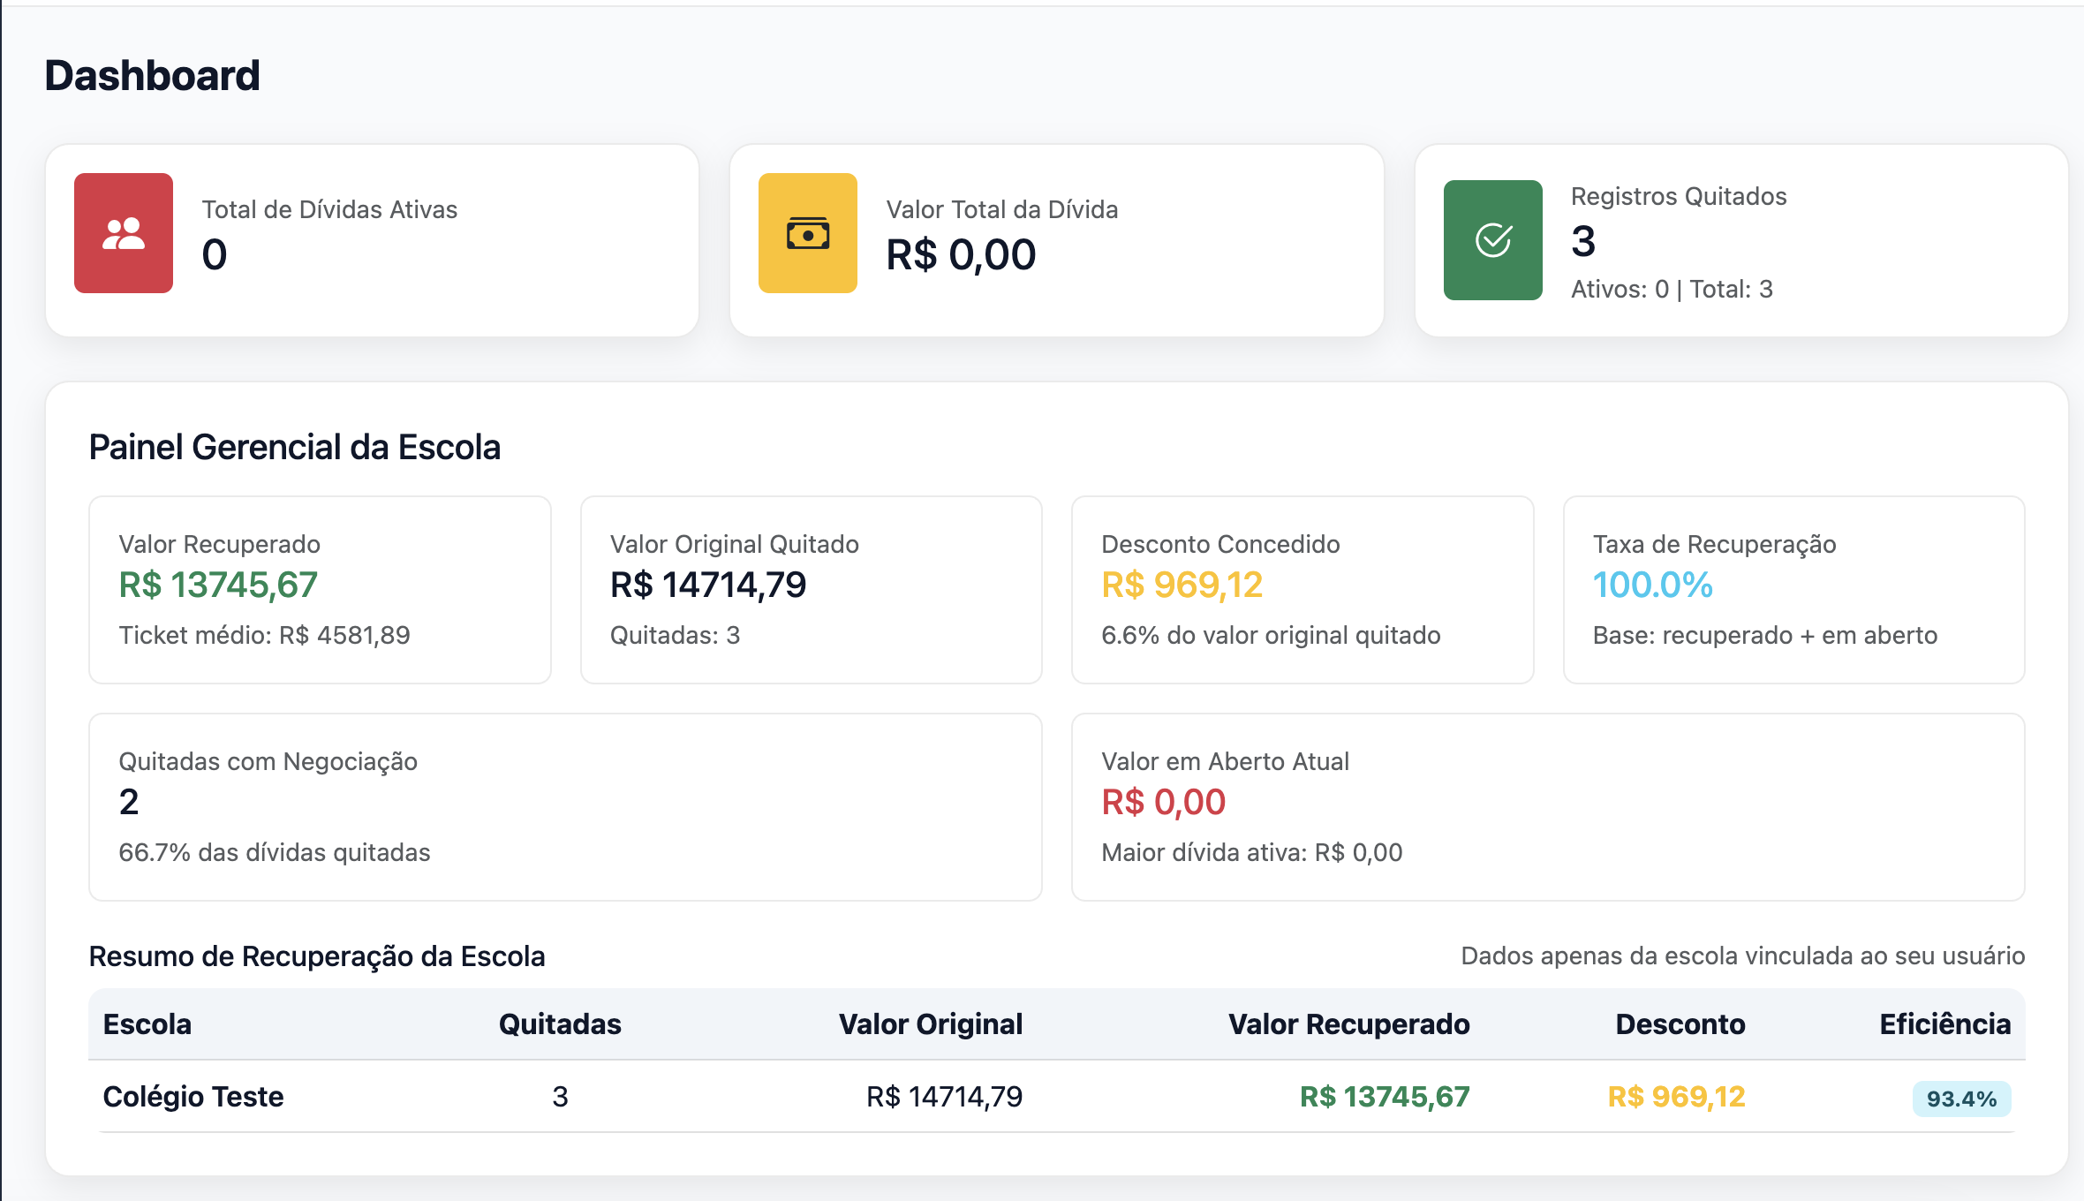Click the Valor Recuperado column header
The image size is (2084, 1201).
coord(1349,1024)
